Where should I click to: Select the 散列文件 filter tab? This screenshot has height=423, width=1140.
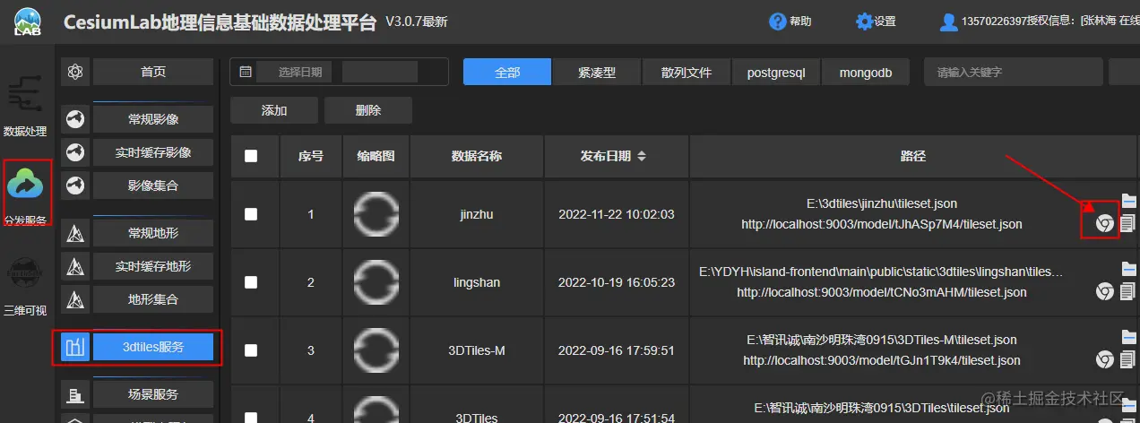pyautogui.click(x=687, y=72)
